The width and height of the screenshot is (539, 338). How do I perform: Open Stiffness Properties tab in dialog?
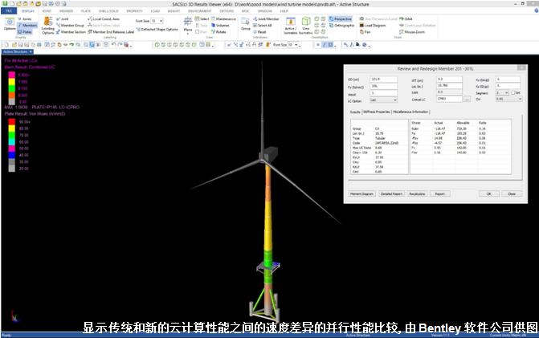(x=377, y=112)
